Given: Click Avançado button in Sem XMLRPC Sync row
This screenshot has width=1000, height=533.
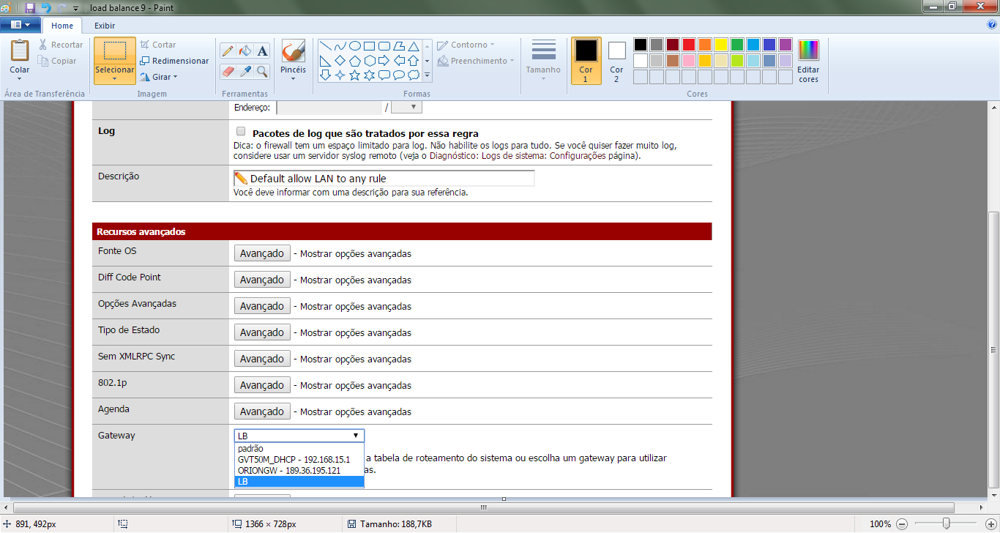Looking at the screenshot, I should [x=262, y=359].
